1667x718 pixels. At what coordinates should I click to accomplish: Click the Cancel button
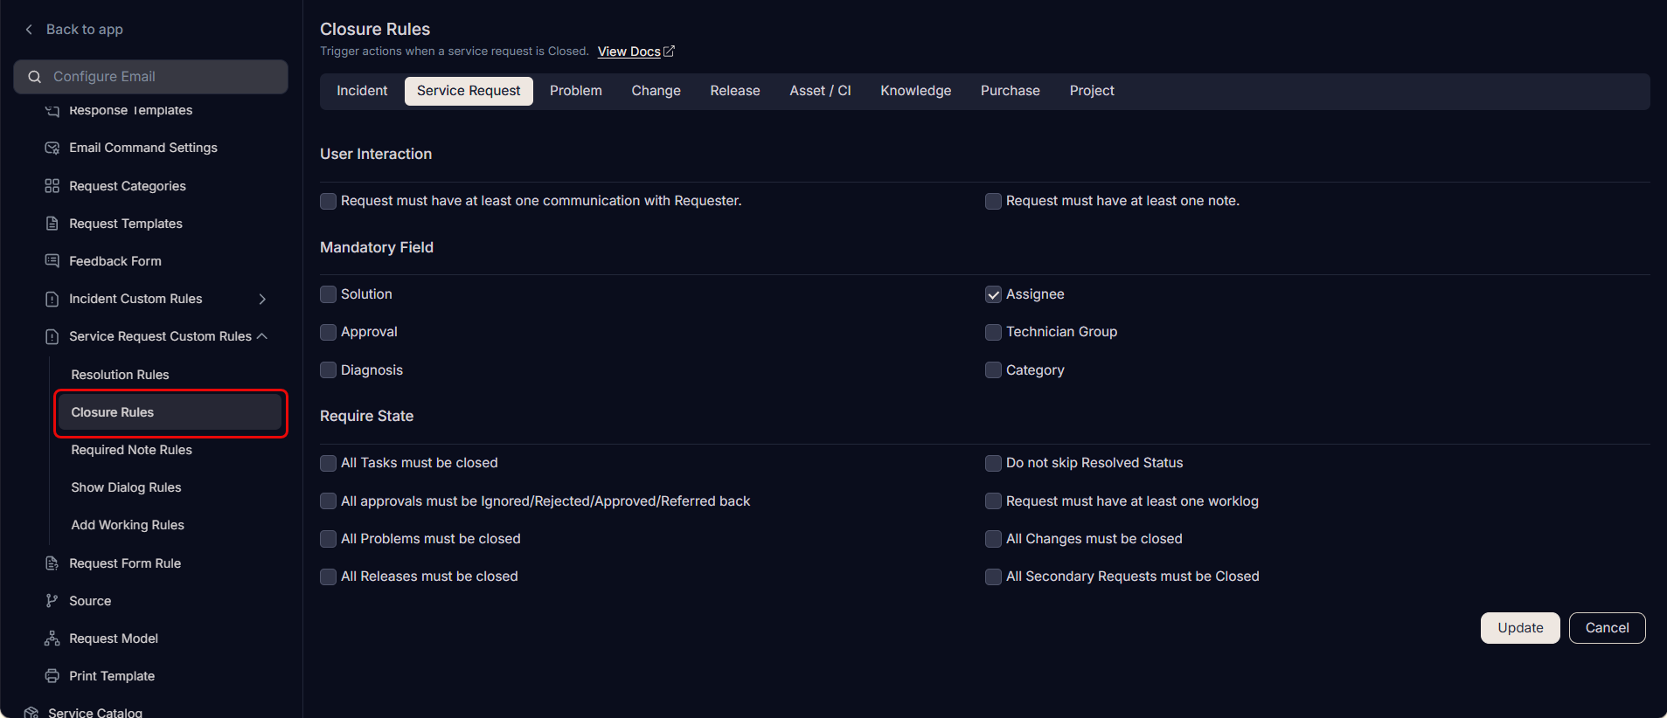coord(1607,628)
